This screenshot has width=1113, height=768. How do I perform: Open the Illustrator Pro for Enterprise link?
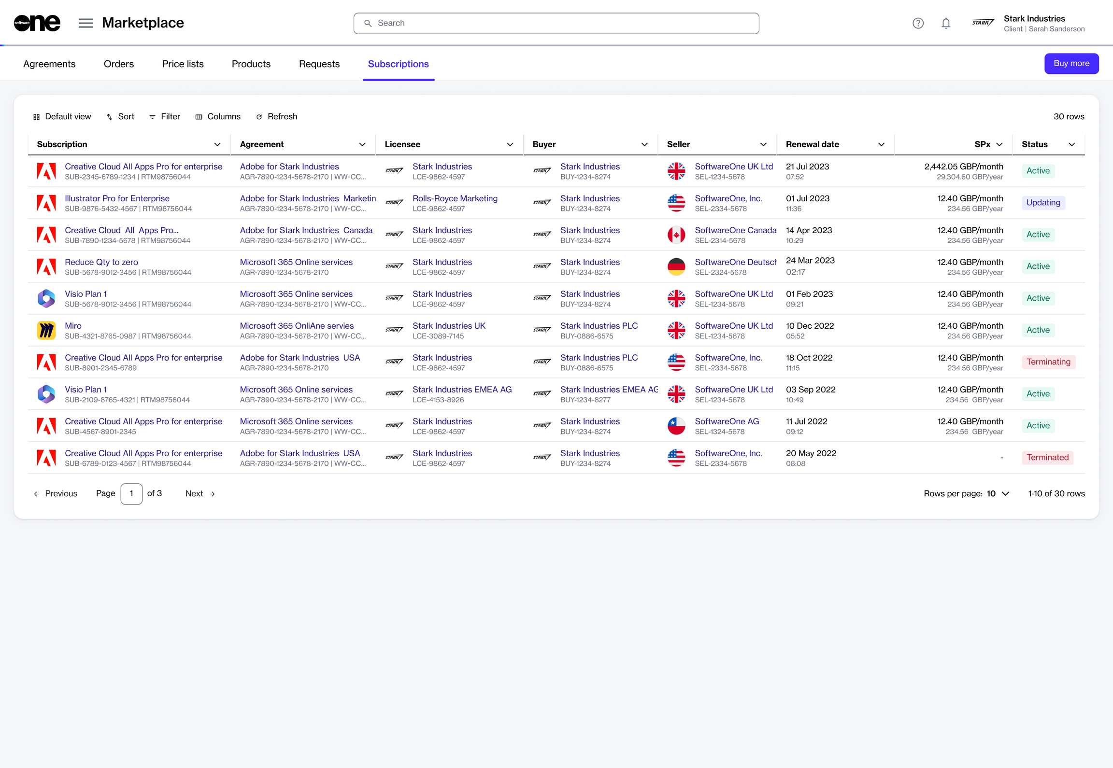117,198
